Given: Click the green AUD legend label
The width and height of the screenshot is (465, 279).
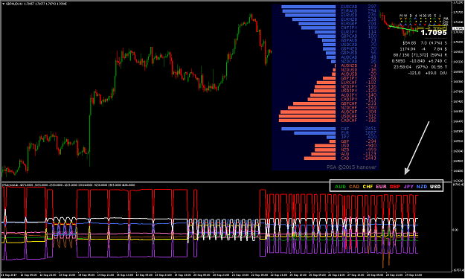Looking at the screenshot, I should pyautogui.click(x=340, y=187).
